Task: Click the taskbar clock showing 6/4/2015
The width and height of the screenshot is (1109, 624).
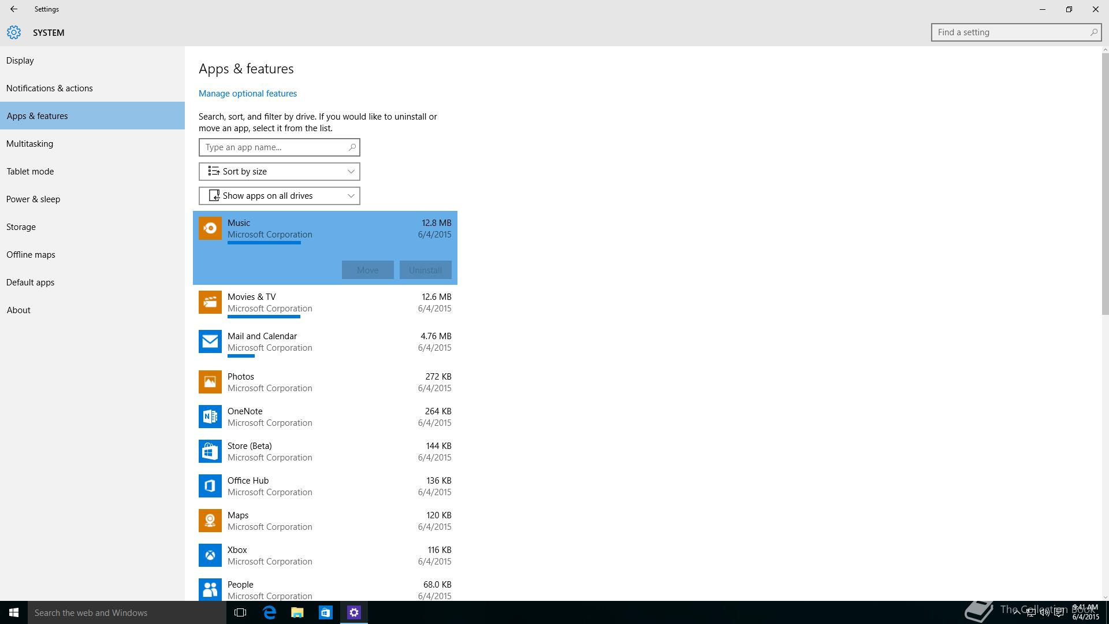Action: tap(1085, 612)
